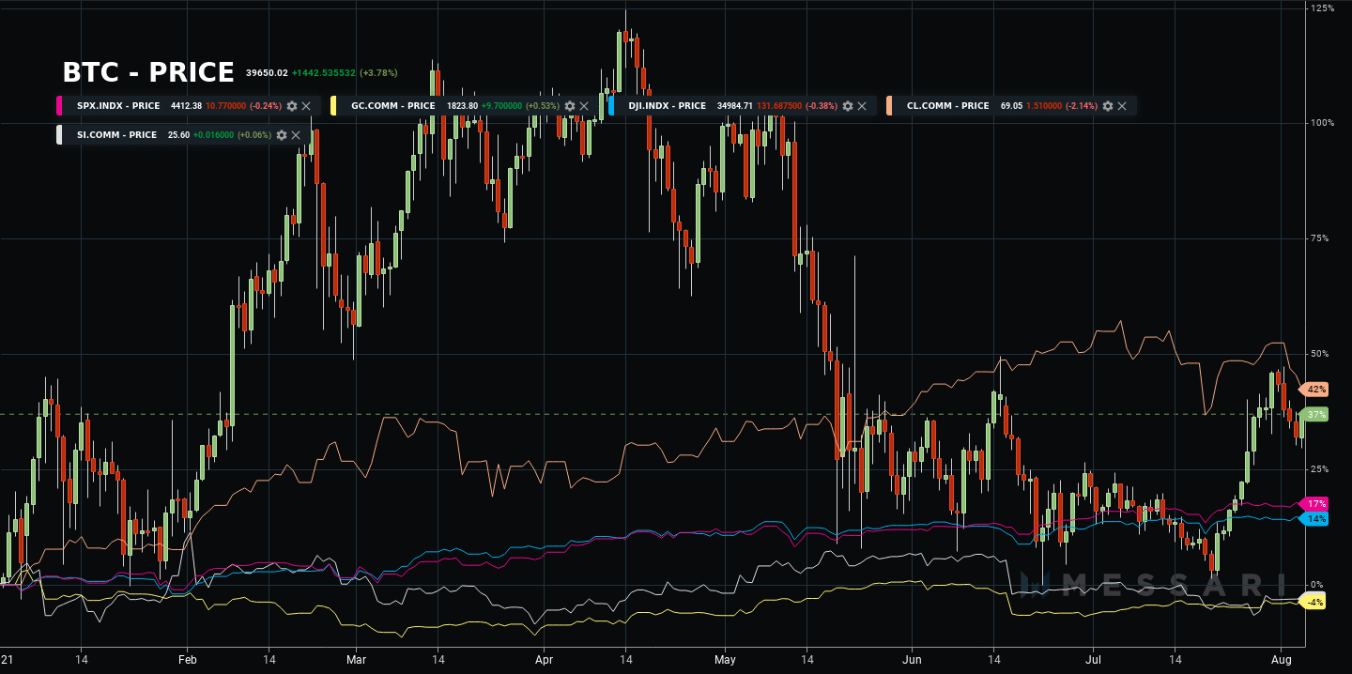The width and height of the screenshot is (1352, 674).
Task: Remove the SPX.INDX comparison series
Action: 306,106
